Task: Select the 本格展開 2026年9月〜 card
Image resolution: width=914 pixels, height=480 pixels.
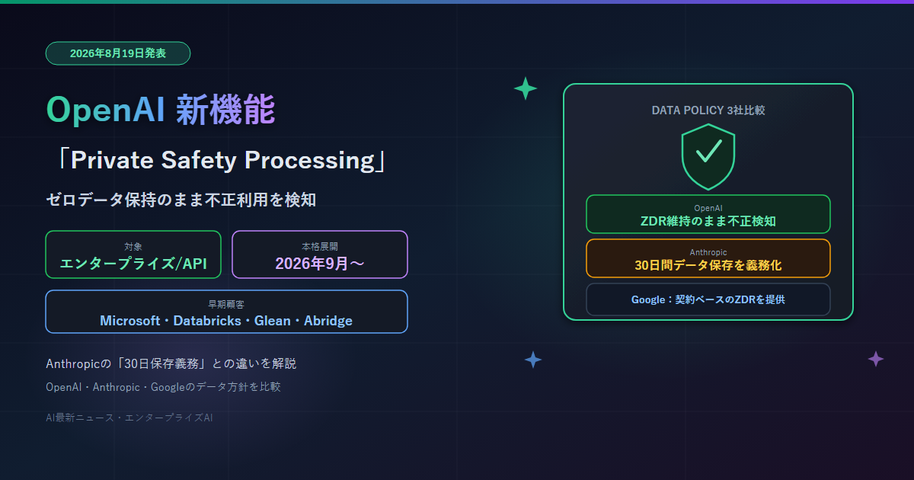Action: pyautogui.click(x=320, y=254)
